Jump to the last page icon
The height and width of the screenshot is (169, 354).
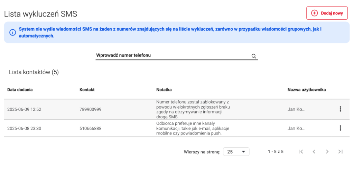click(x=341, y=152)
